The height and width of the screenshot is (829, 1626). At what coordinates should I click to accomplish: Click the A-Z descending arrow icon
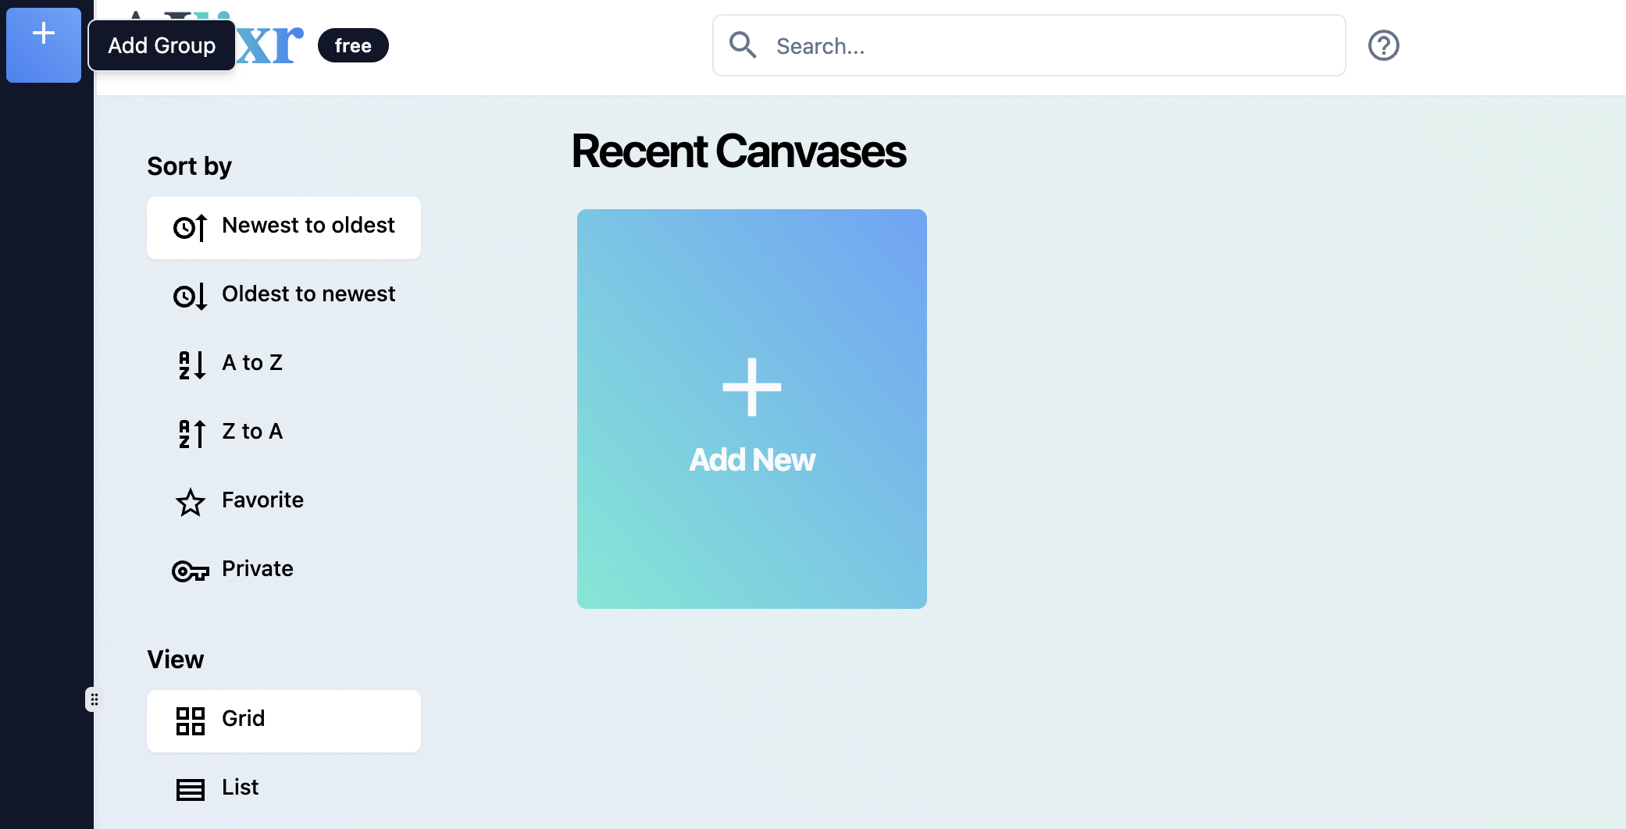click(x=191, y=365)
